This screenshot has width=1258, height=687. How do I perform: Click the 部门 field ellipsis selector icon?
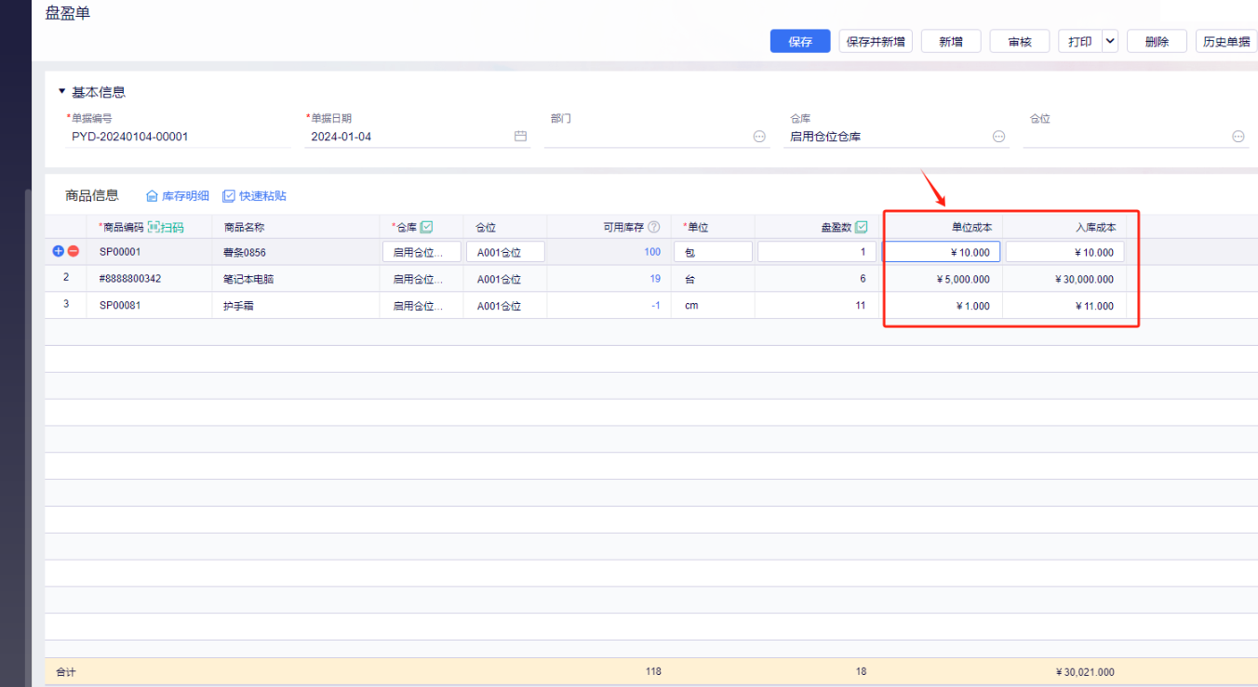click(x=759, y=137)
